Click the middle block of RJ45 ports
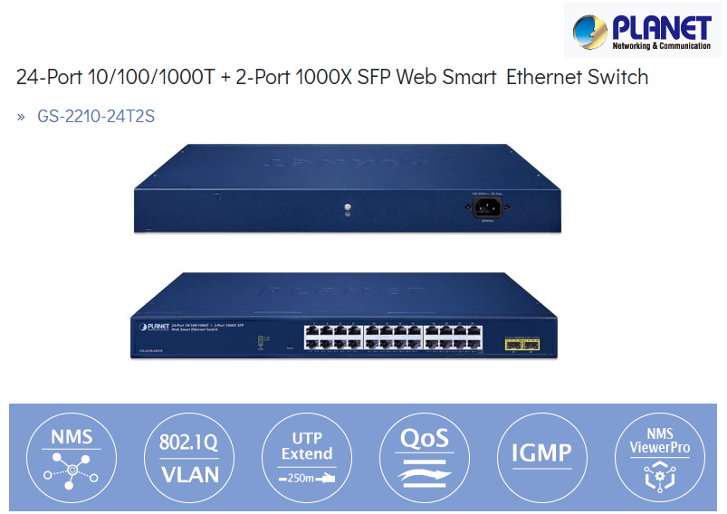Viewport: 727px width, 514px height. coord(393,338)
